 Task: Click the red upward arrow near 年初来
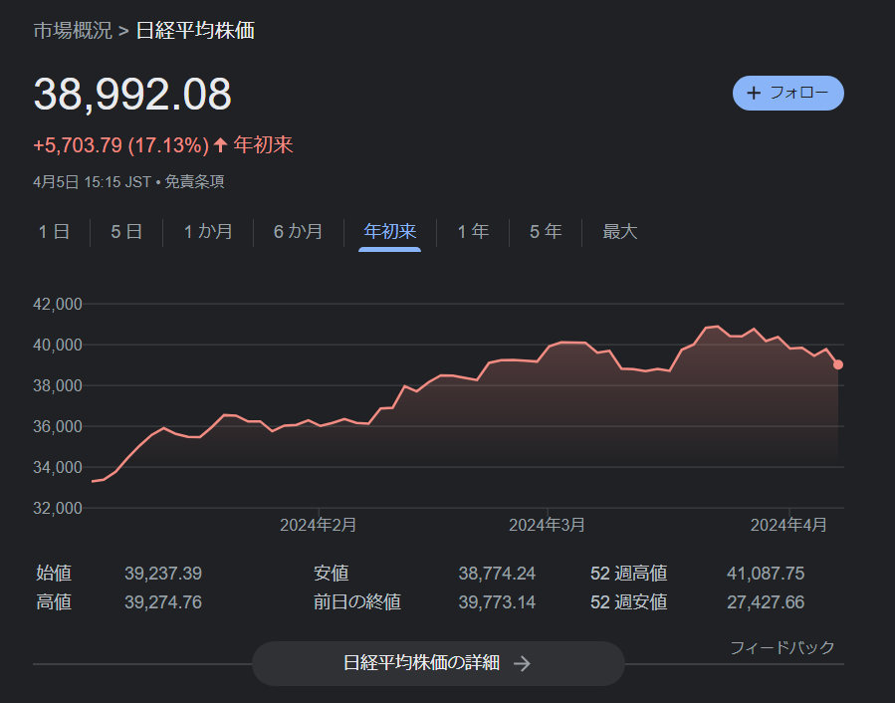tap(220, 145)
